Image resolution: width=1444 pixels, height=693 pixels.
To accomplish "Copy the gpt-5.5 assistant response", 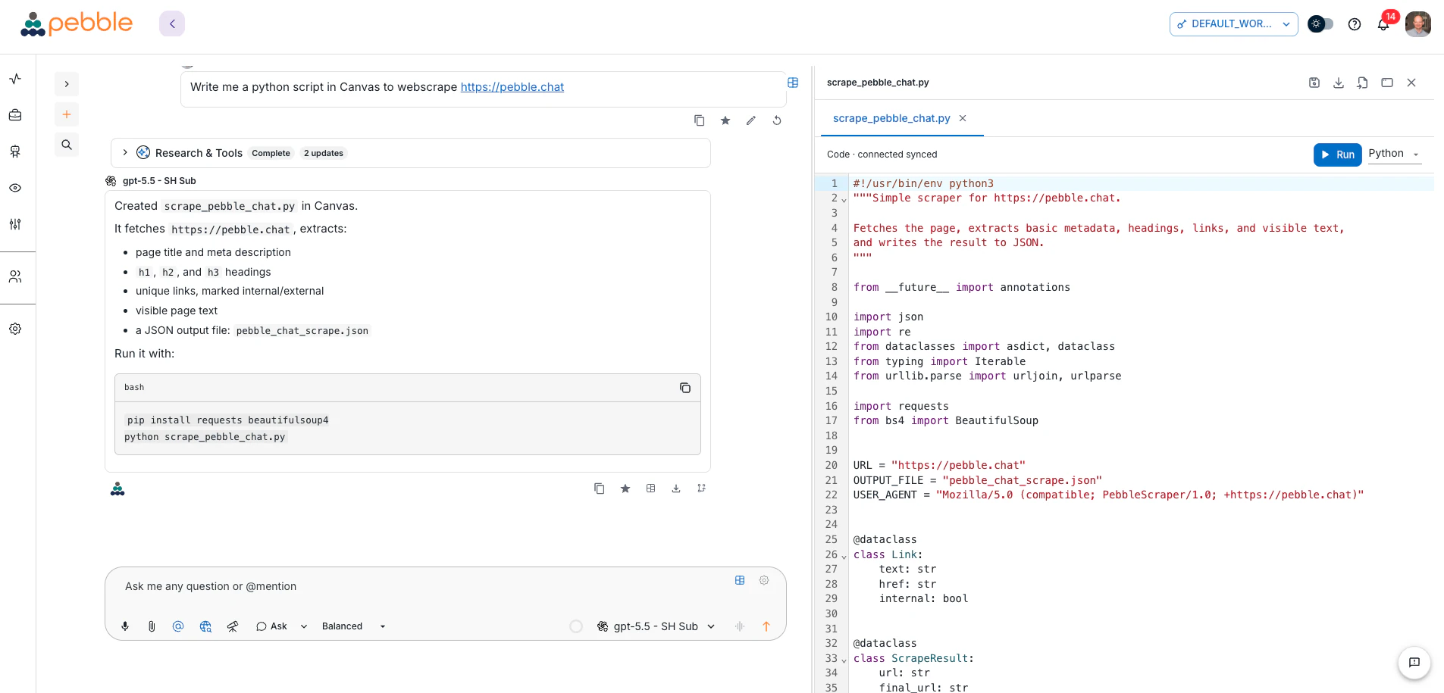I will pyautogui.click(x=600, y=489).
